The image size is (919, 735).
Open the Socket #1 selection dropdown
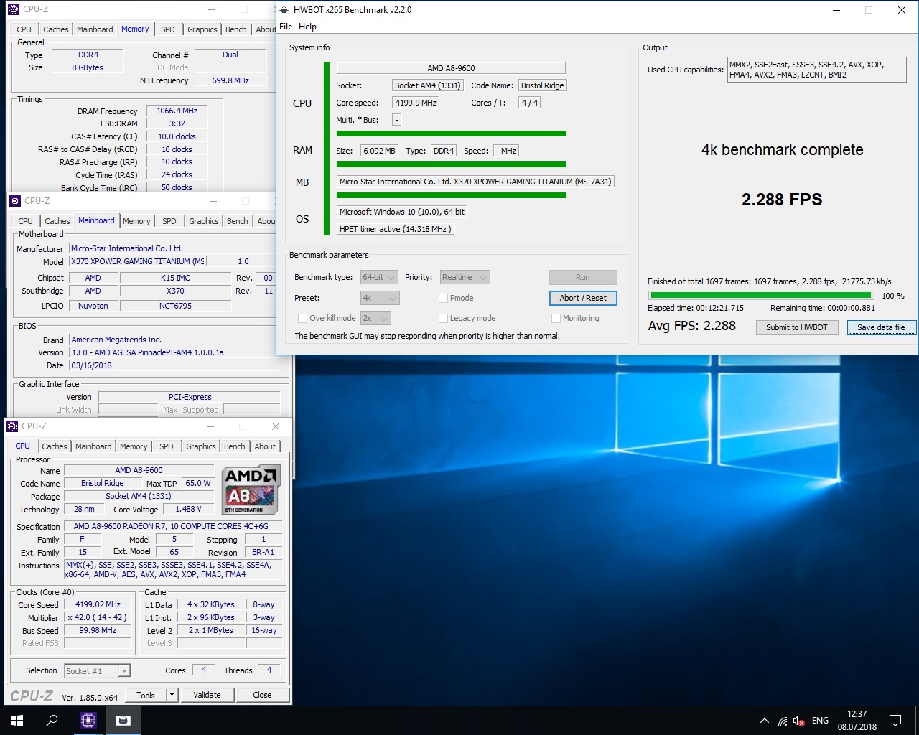(97, 671)
